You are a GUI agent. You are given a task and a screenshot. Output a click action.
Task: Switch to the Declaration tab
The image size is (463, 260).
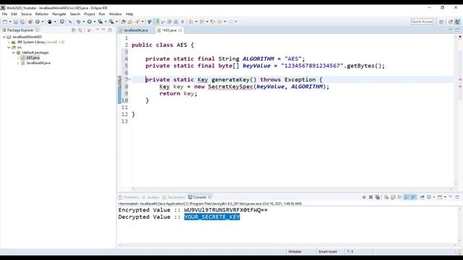tap(174, 197)
